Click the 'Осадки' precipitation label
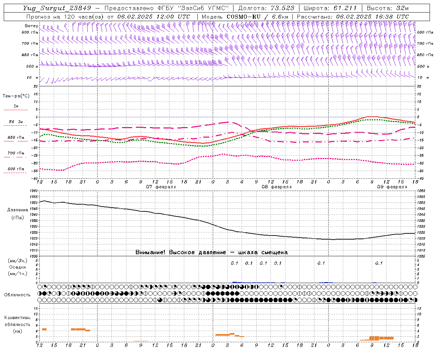This screenshot has height=348, width=435. tap(17, 267)
